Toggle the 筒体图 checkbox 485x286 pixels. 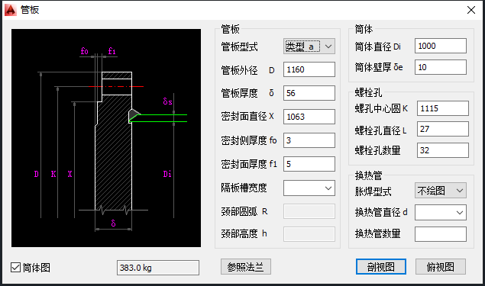15,268
